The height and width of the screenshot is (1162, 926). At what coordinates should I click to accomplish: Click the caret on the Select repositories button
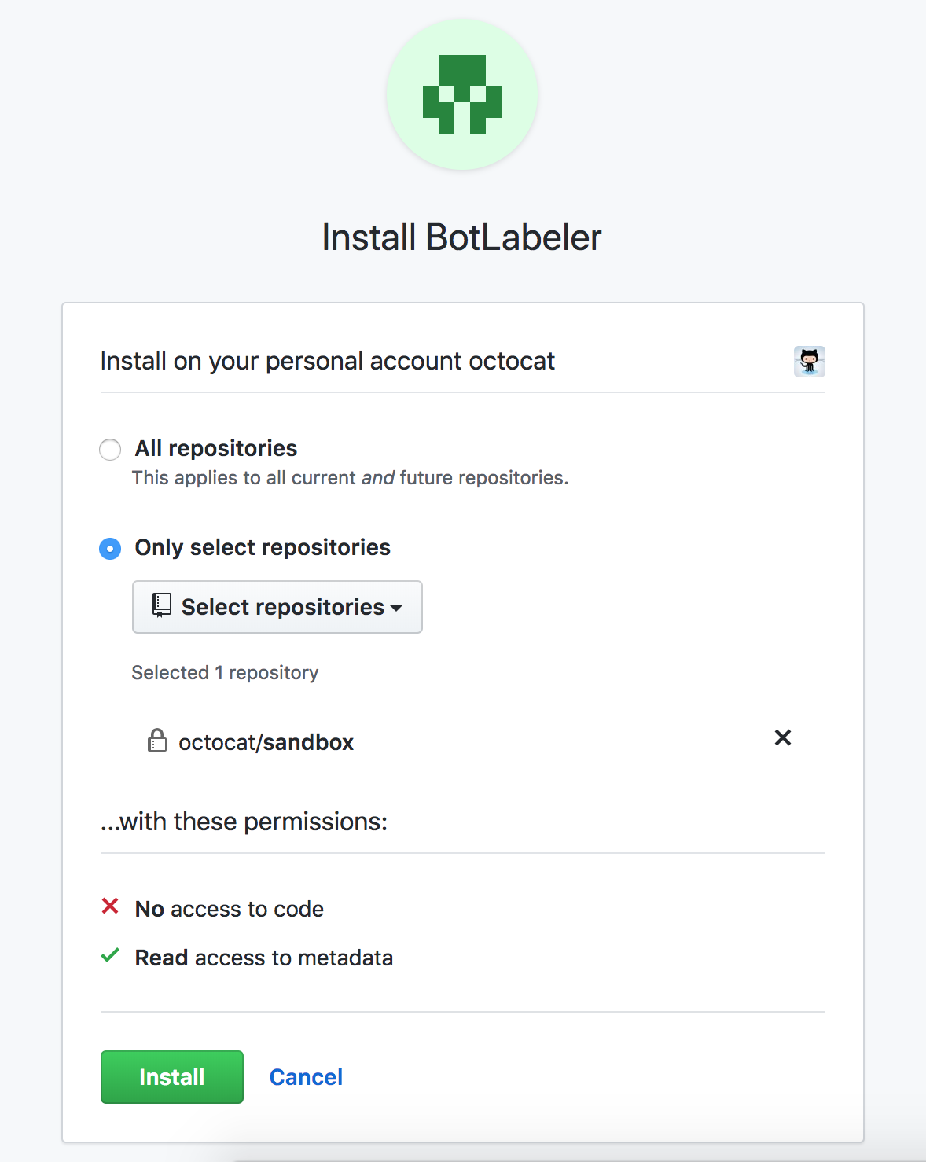point(398,608)
